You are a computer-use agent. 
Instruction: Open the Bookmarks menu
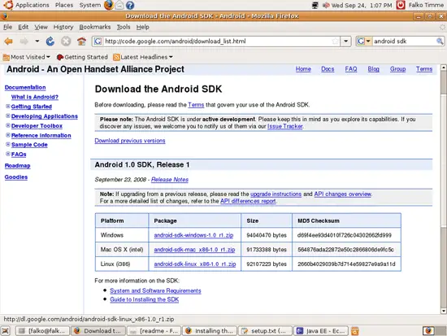tap(94, 27)
